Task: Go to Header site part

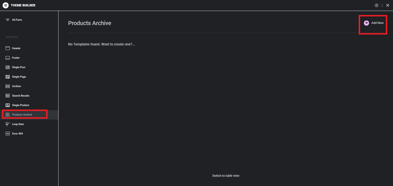Action: (x=16, y=48)
